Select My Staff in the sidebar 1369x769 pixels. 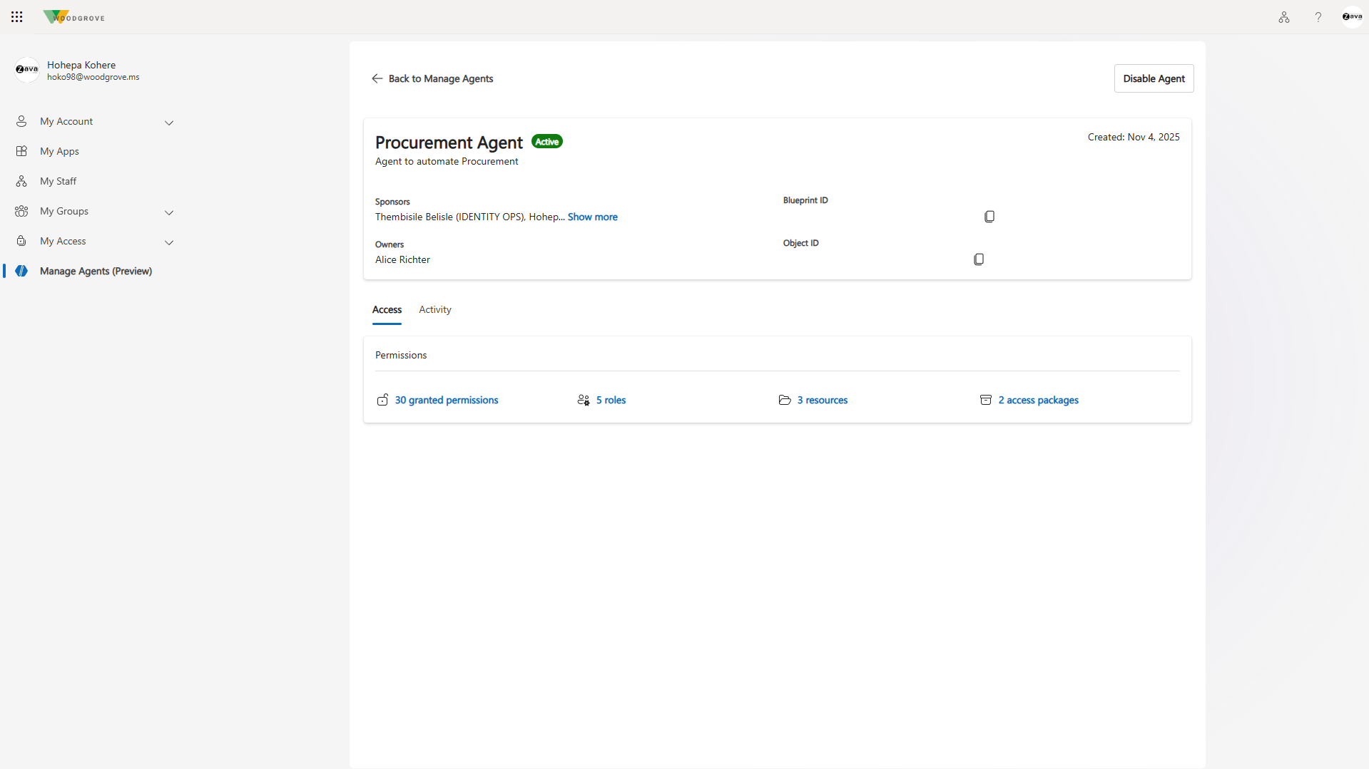[x=58, y=180]
